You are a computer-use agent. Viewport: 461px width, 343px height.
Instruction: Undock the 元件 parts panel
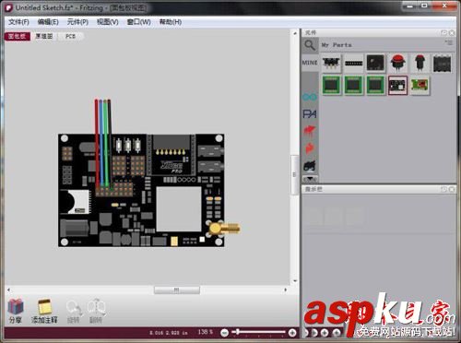(443, 32)
